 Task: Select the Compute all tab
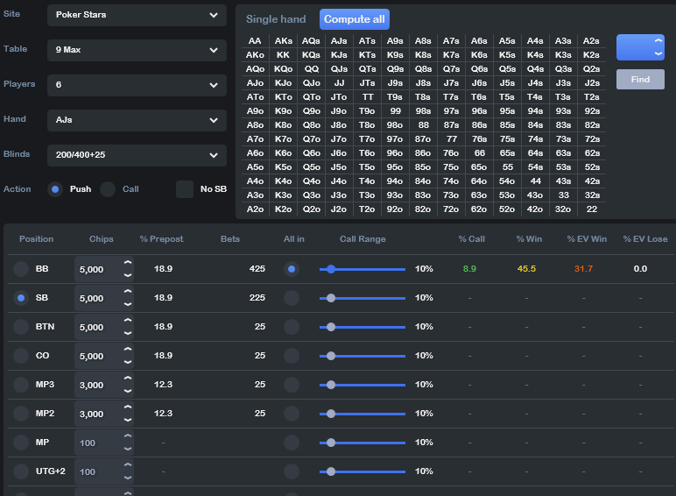354,19
